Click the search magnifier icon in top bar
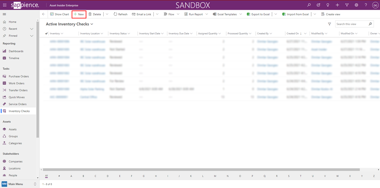Viewport: 380px width, 188px height. [x=309, y=5]
